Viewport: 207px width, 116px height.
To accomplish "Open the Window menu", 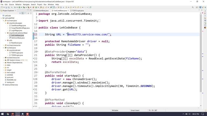I will (x=51, y=5).
